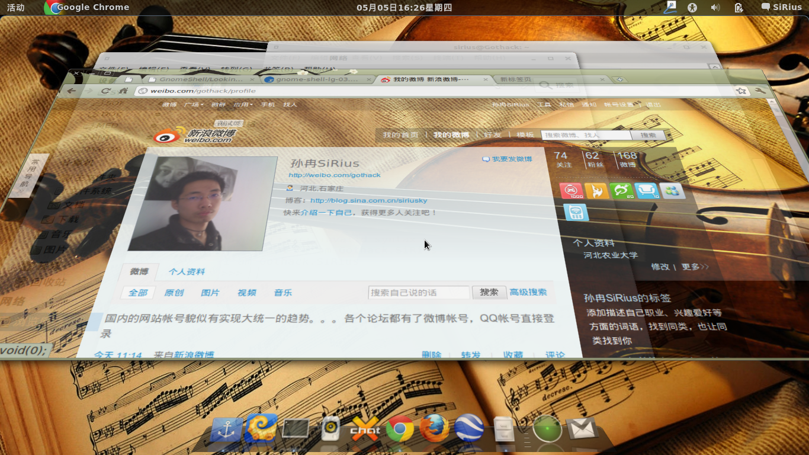Image resolution: width=809 pixels, height=455 pixels.
Task: Open the blog.sina.com.cn/siriusky link
Action: 368,200
